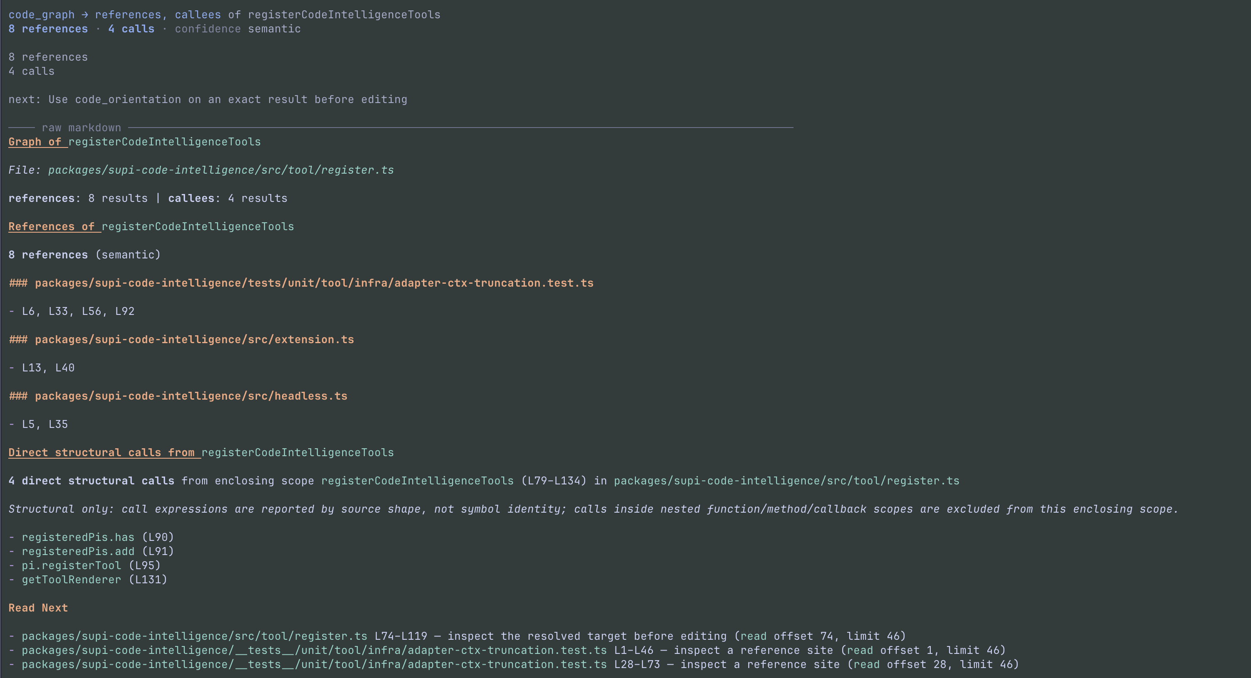
Task: Click 'confidence semantic' in the summary line
Action: coord(237,29)
